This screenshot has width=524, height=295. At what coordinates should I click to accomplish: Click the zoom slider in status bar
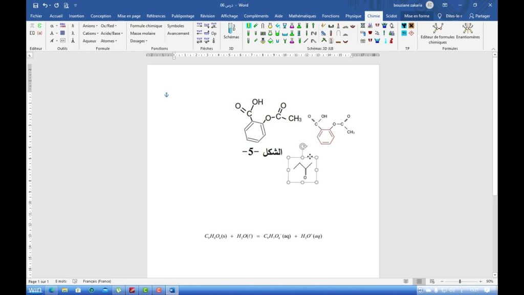click(460, 281)
